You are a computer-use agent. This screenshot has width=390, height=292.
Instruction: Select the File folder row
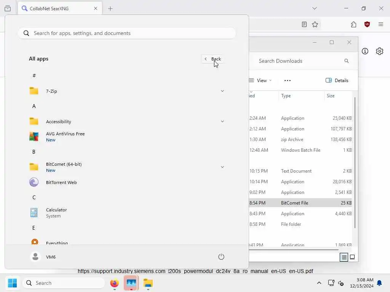(300, 224)
